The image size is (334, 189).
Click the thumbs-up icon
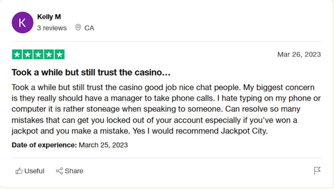19,171
